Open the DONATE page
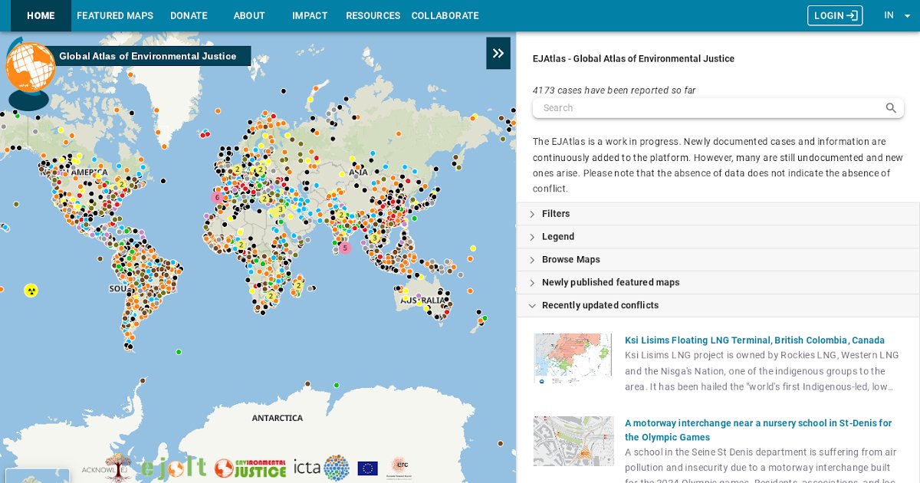Viewport: 920px width, 483px height. click(x=189, y=15)
